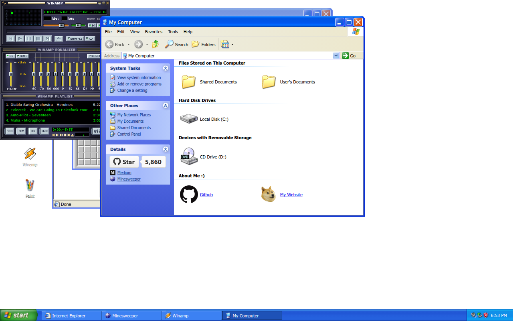The image size is (513, 321).
Task: Click the playlist ADD button
Action: point(10,131)
